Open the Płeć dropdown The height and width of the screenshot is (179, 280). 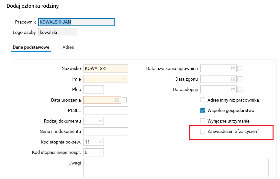click(x=100, y=89)
